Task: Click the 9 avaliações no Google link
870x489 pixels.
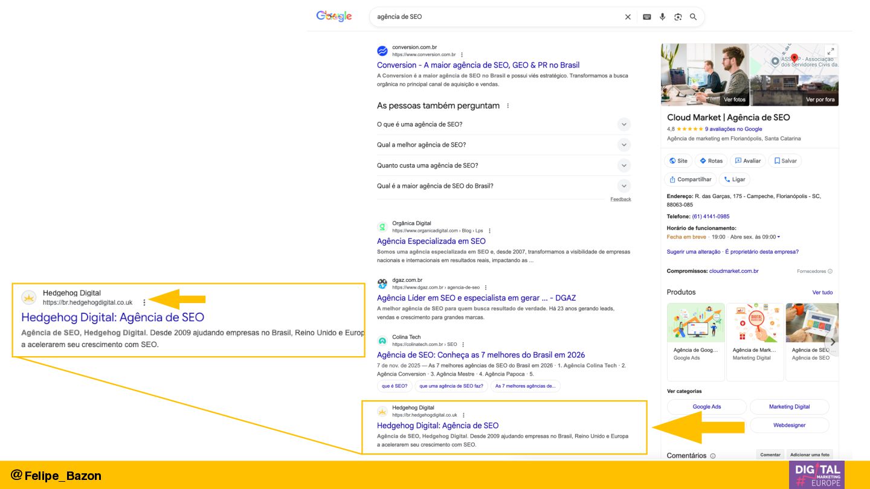Action: point(733,129)
